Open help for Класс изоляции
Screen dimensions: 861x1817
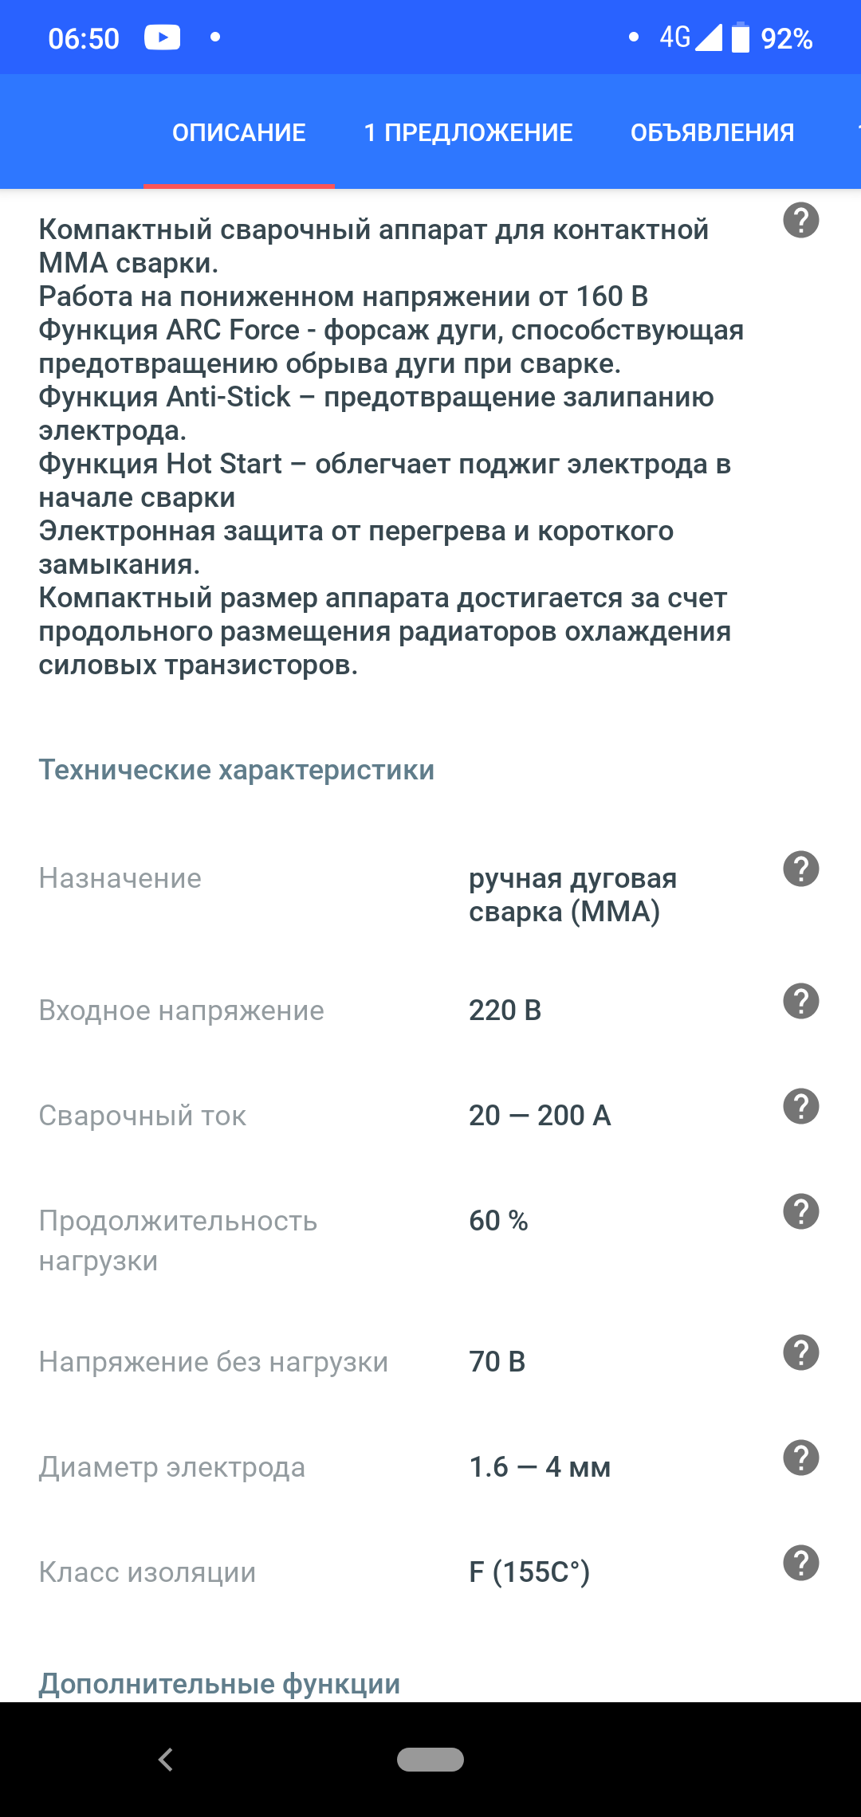click(x=800, y=1563)
